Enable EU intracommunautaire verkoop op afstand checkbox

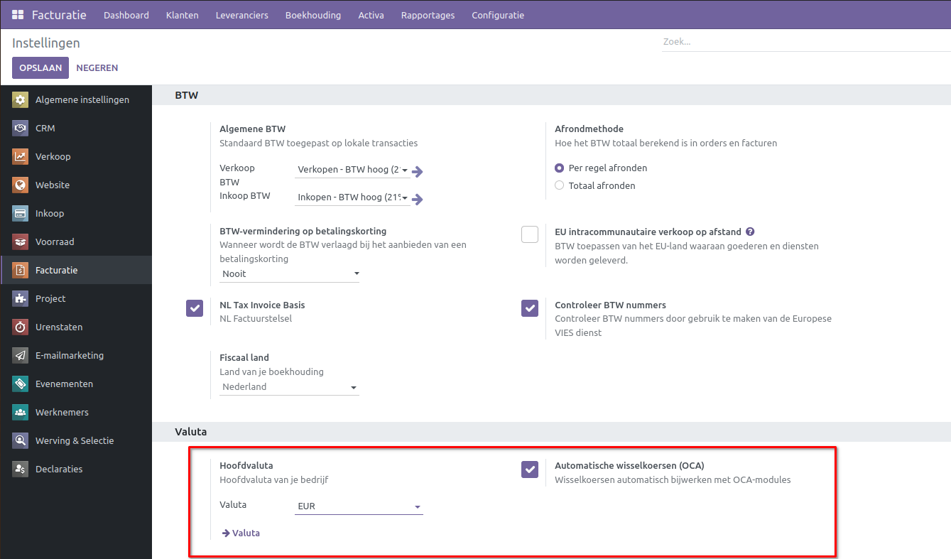[530, 234]
